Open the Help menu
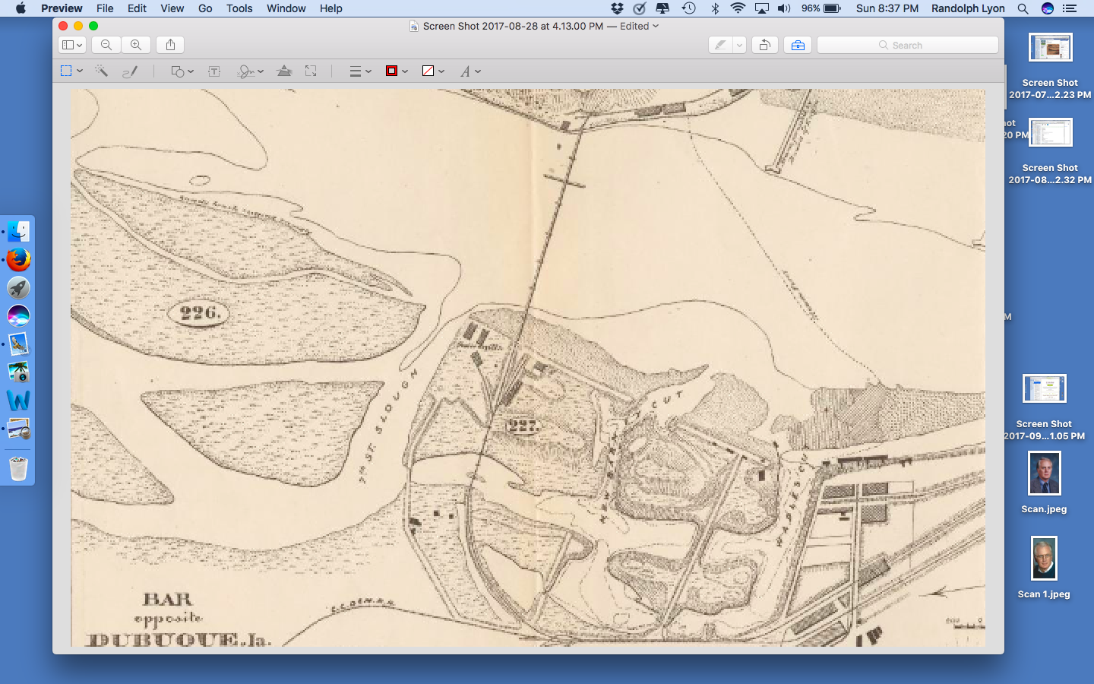 330,8
